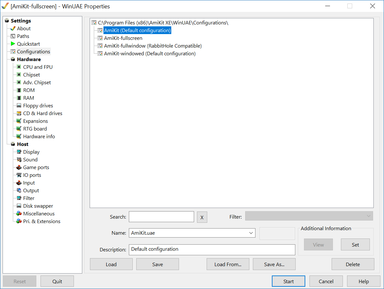384x289 pixels.
Task: Click into the Description text field
Action: [212, 249]
